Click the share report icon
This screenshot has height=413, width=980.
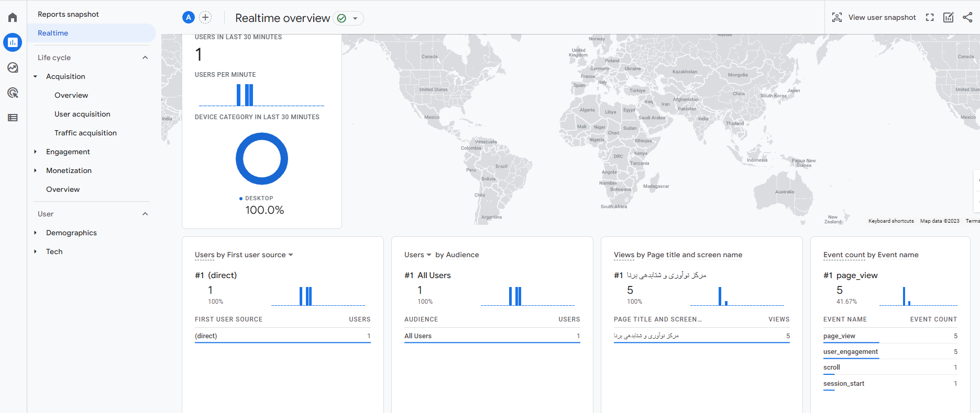[967, 17]
